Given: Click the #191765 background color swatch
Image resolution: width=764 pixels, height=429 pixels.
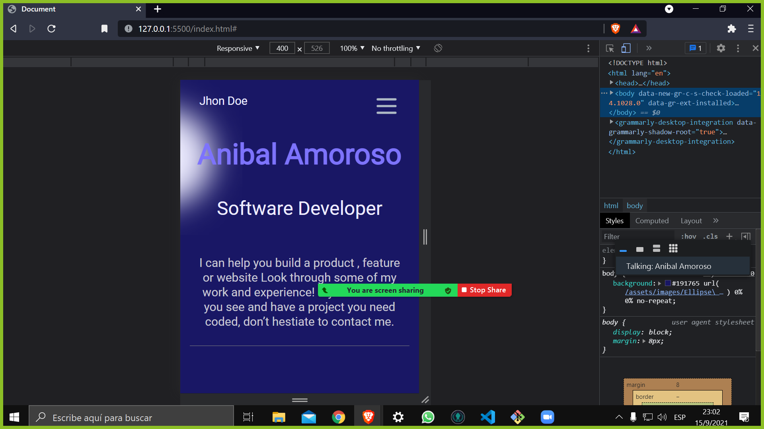Looking at the screenshot, I should point(668,283).
